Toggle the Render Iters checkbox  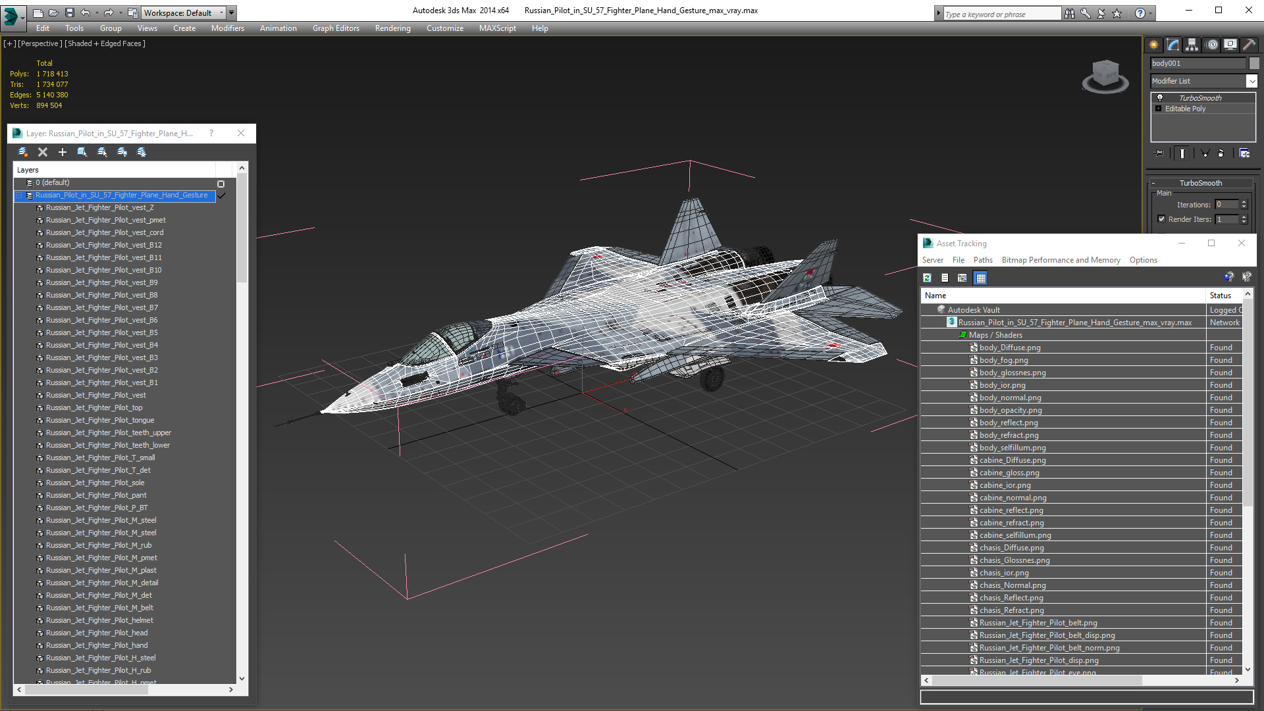[x=1161, y=219]
